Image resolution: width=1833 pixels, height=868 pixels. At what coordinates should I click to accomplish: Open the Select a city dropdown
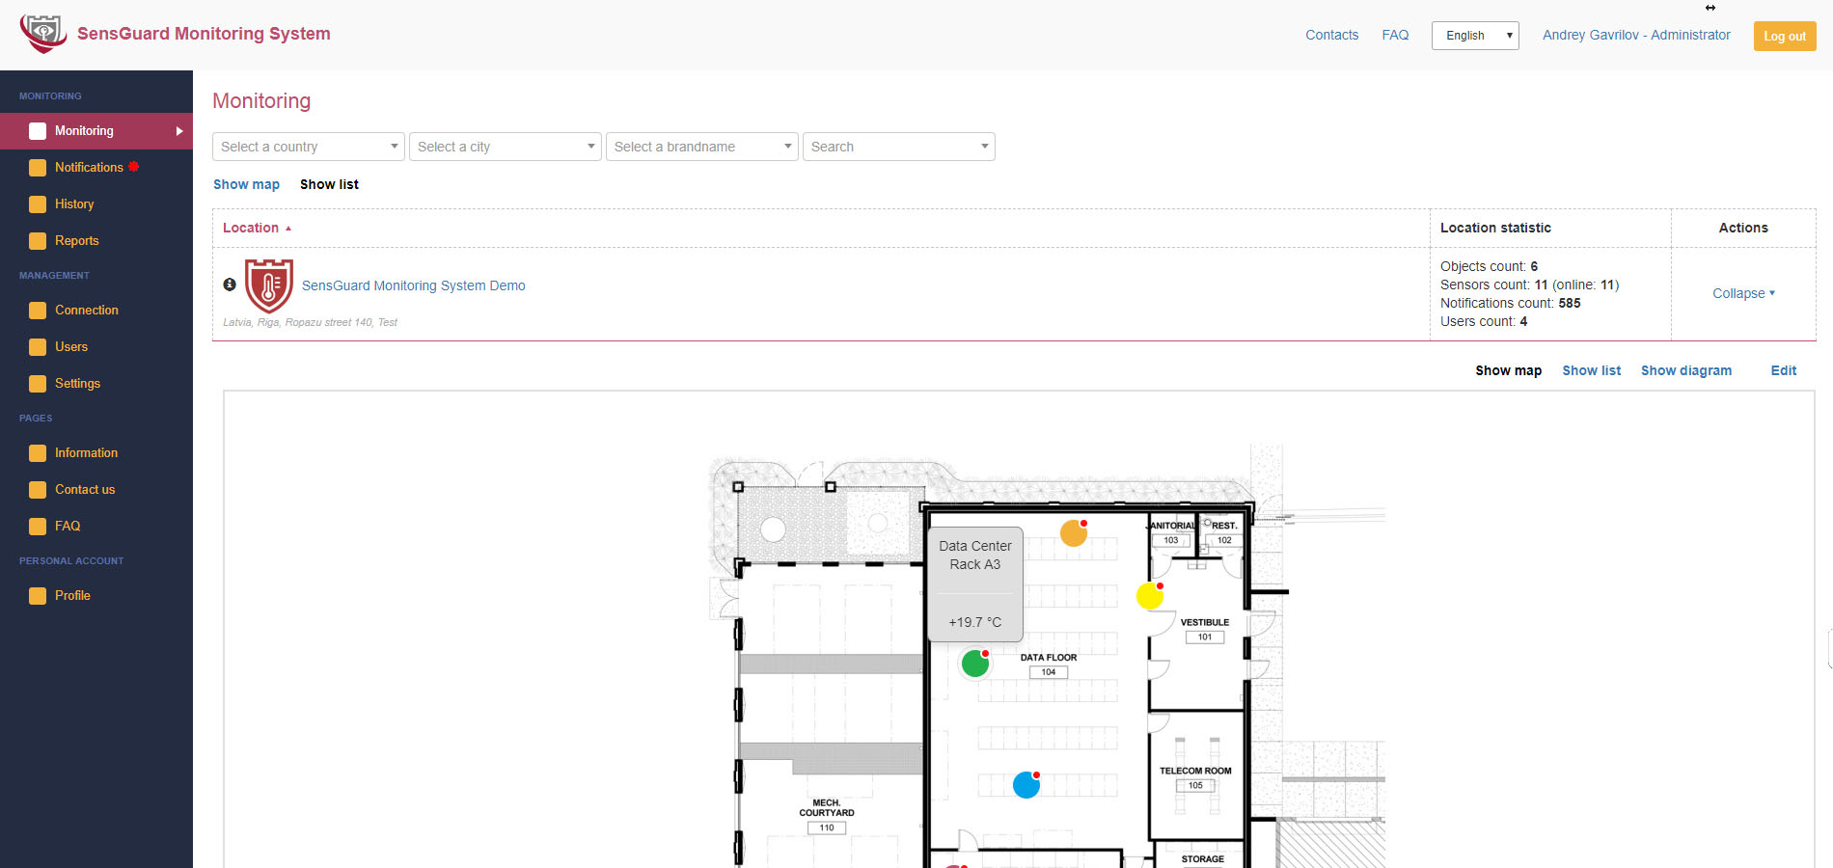505,147
